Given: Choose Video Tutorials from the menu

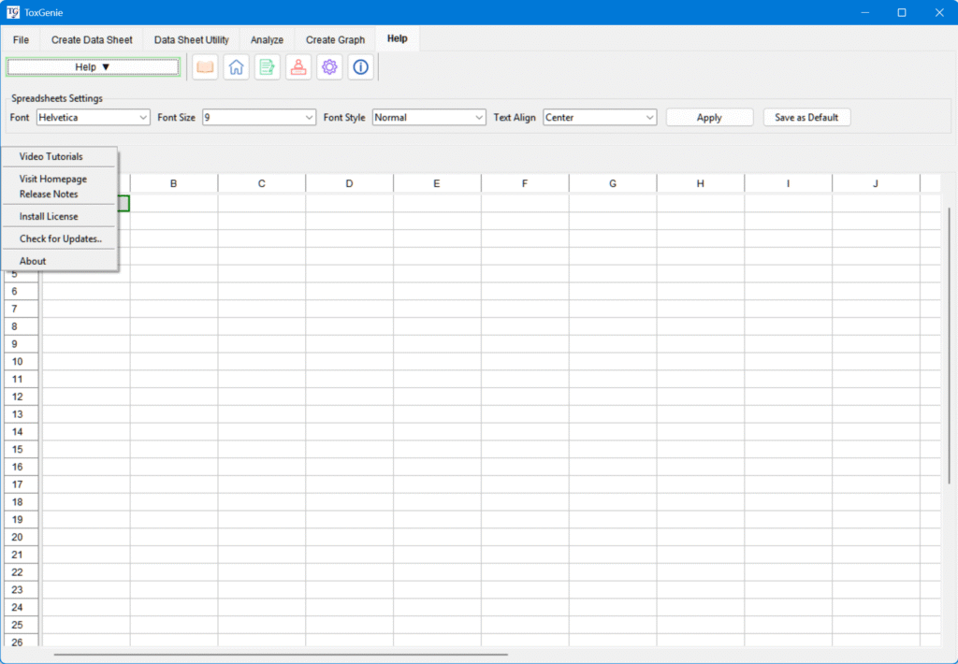Looking at the screenshot, I should [59, 156].
